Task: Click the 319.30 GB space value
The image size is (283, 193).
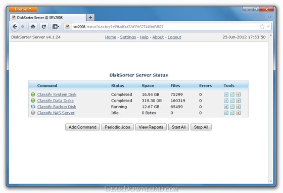Action: coord(152,101)
